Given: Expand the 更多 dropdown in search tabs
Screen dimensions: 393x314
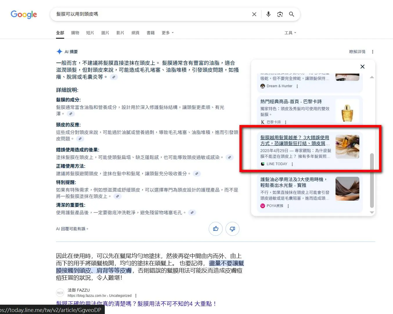Looking at the screenshot, I should (x=167, y=33).
